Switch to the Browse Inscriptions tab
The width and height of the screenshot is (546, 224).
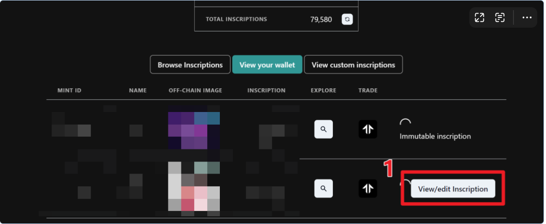pos(190,65)
